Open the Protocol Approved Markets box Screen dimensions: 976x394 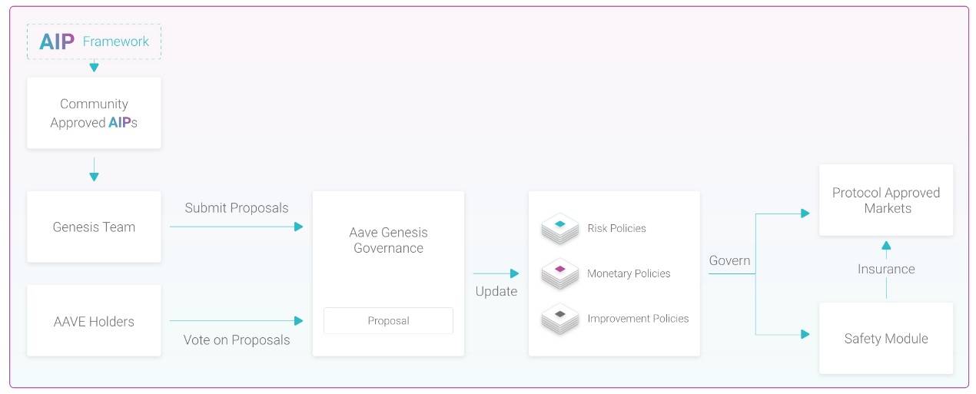[x=886, y=200]
